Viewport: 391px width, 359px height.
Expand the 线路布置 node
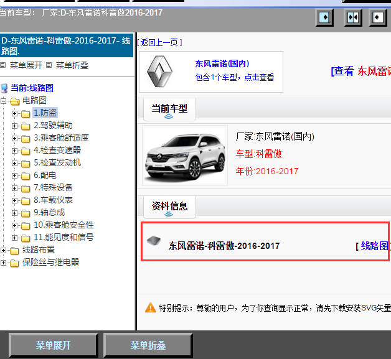(4, 250)
